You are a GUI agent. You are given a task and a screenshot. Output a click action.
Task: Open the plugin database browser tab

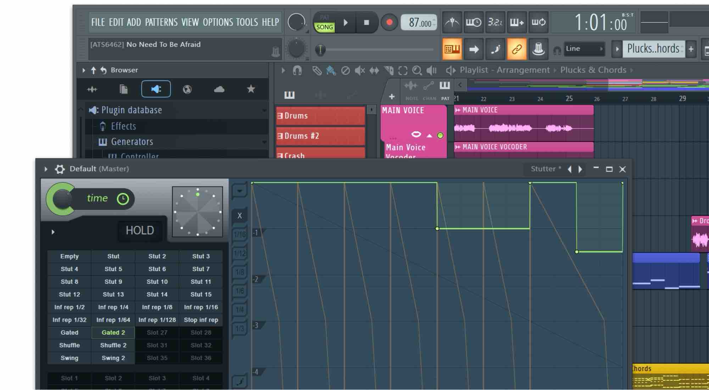[x=156, y=89]
